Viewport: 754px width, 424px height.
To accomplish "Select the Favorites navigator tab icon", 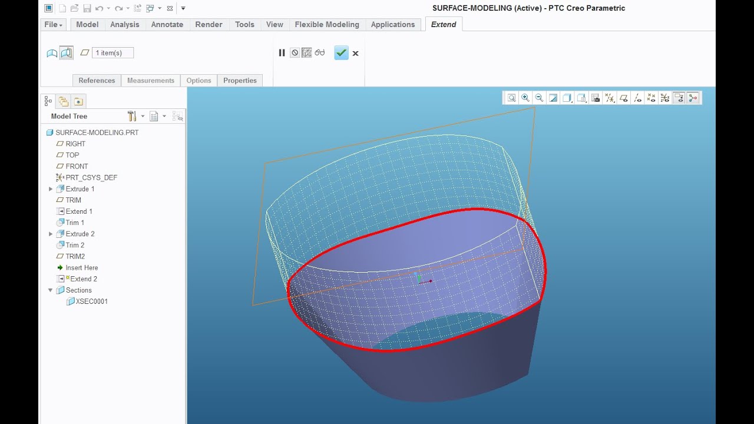I will [78, 101].
